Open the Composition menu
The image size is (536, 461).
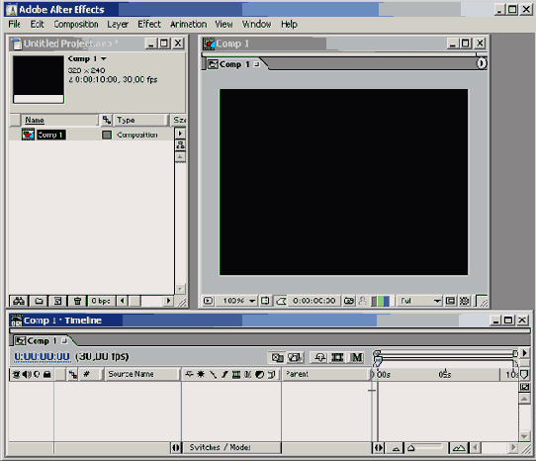pyautogui.click(x=76, y=25)
